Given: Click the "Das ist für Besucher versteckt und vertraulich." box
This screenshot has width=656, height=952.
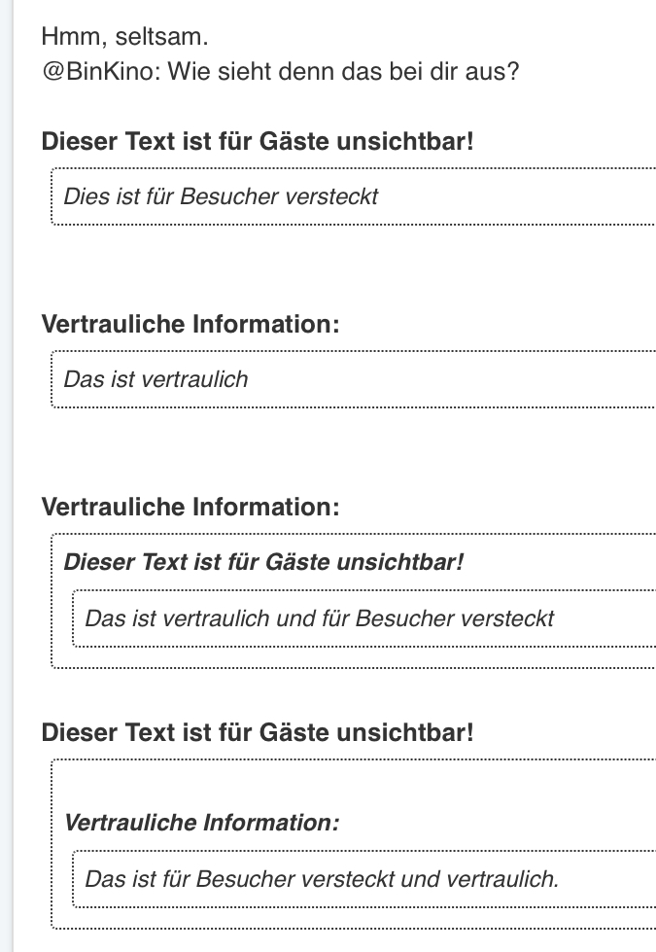Looking at the screenshot, I should coord(362,879).
